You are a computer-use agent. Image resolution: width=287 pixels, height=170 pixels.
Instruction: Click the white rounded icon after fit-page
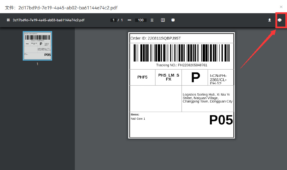[173, 20]
